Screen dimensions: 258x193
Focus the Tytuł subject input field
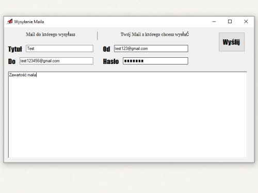tap(59, 49)
